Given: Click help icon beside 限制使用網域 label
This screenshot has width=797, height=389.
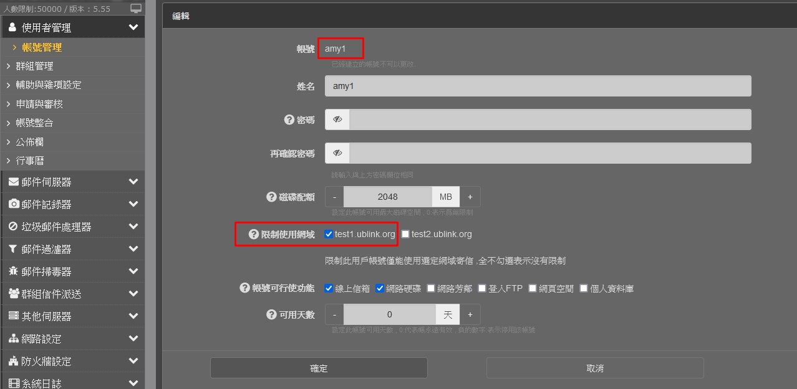Looking at the screenshot, I should [253, 234].
